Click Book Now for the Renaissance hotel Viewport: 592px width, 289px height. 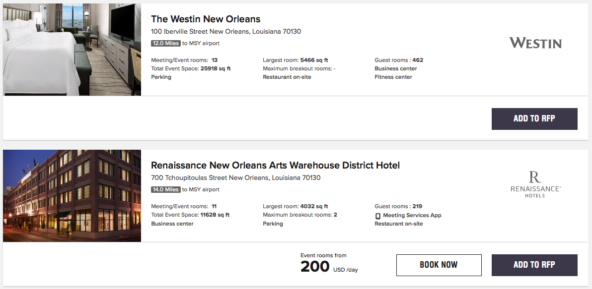point(439,265)
